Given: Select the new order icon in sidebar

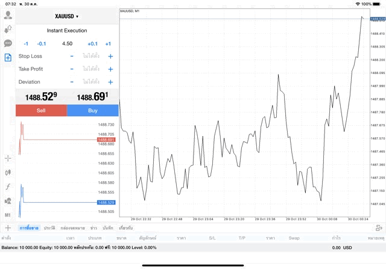Looking at the screenshot, I should click(x=8, y=58).
